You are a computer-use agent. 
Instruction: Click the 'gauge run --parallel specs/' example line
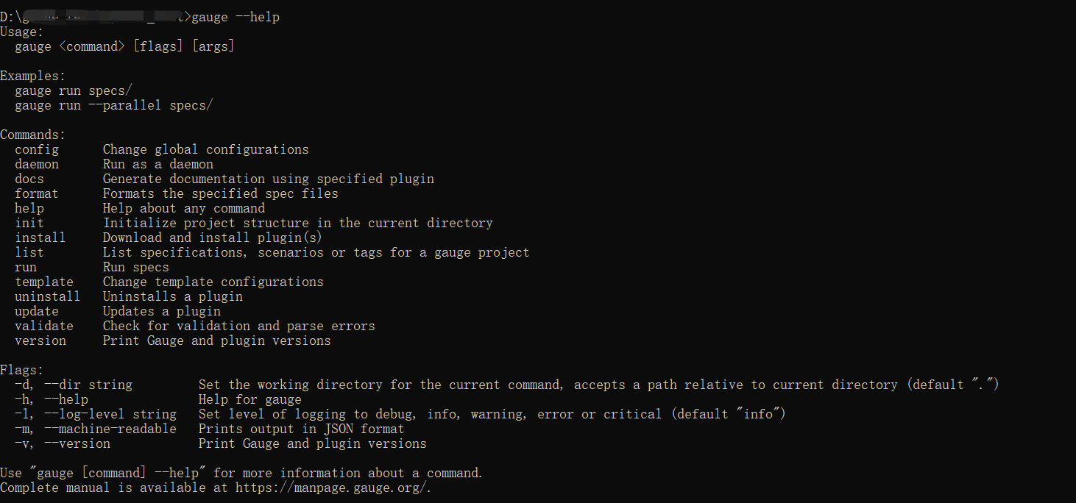114,105
